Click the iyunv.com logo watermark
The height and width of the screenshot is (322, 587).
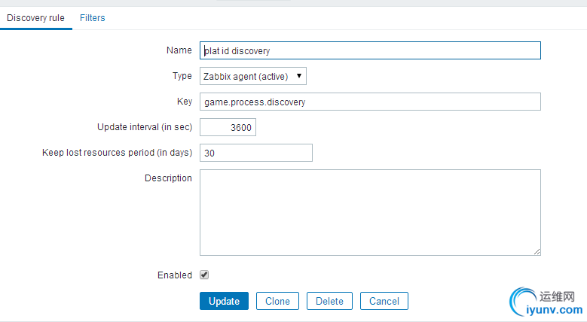pyautogui.click(x=546, y=302)
